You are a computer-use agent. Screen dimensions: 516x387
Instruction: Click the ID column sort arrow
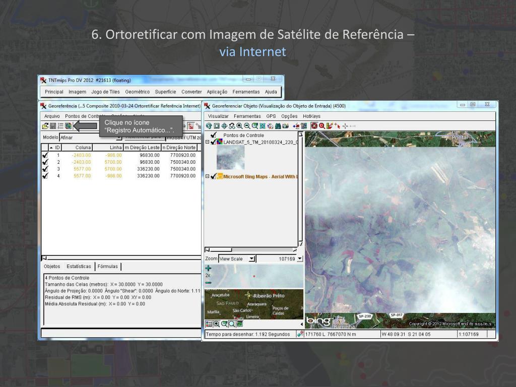pyautogui.click(x=51, y=148)
